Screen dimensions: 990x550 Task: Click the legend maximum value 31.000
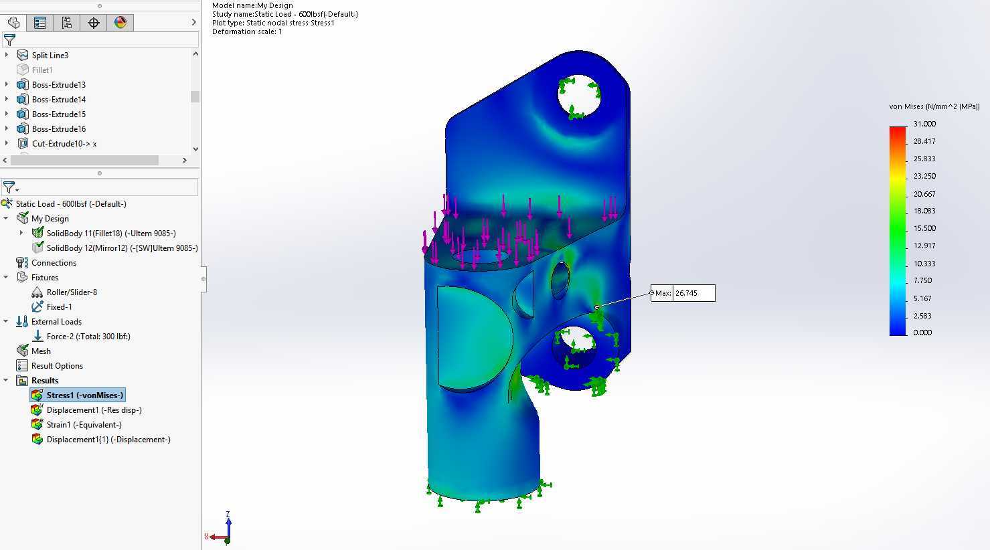[x=924, y=124]
